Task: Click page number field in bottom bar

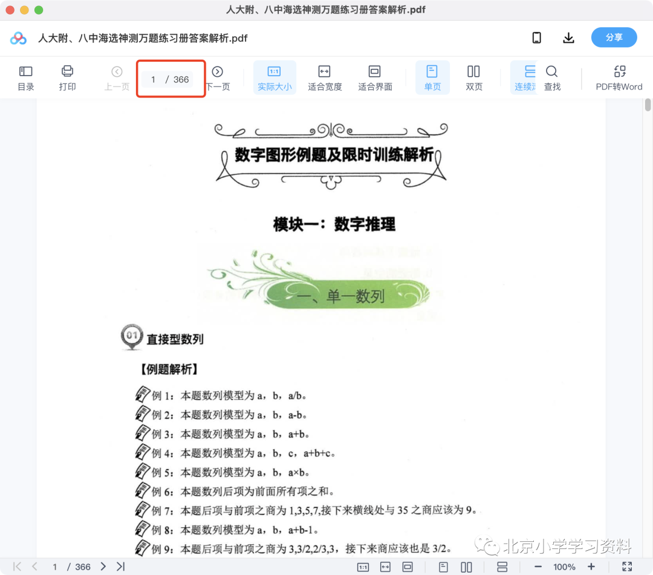Action: pos(54,567)
